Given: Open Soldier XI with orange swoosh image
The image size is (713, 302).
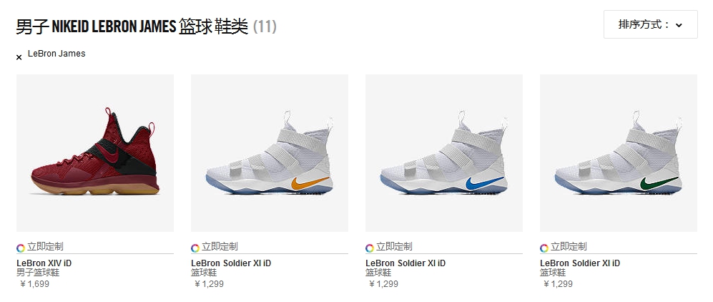Looking at the screenshot, I should (x=270, y=153).
